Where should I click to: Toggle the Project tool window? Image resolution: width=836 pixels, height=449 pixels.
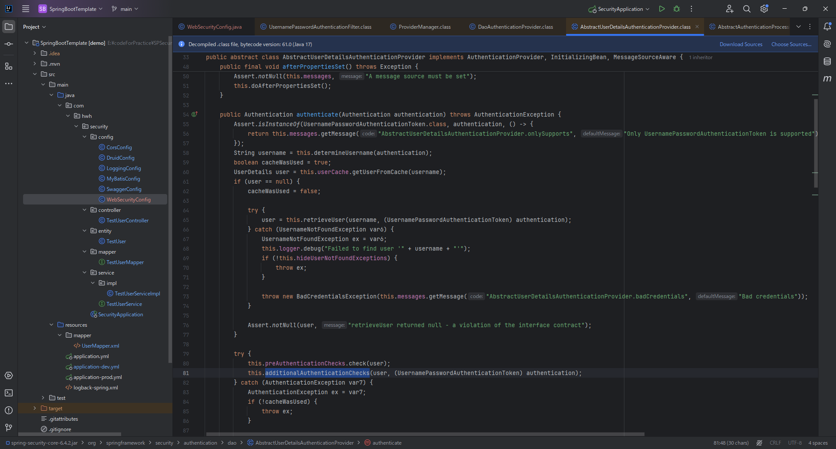pos(9,27)
